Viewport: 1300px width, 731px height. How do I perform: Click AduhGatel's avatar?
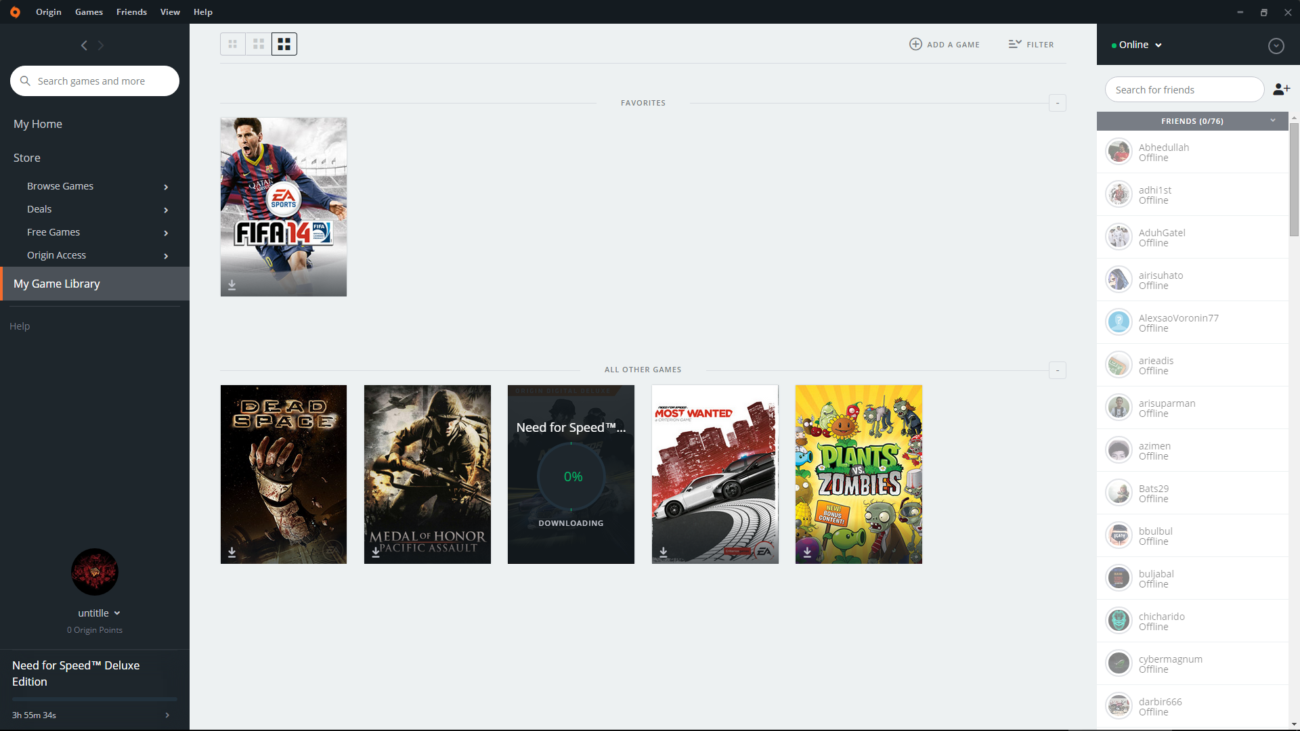pyautogui.click(x=1119, y=237)
